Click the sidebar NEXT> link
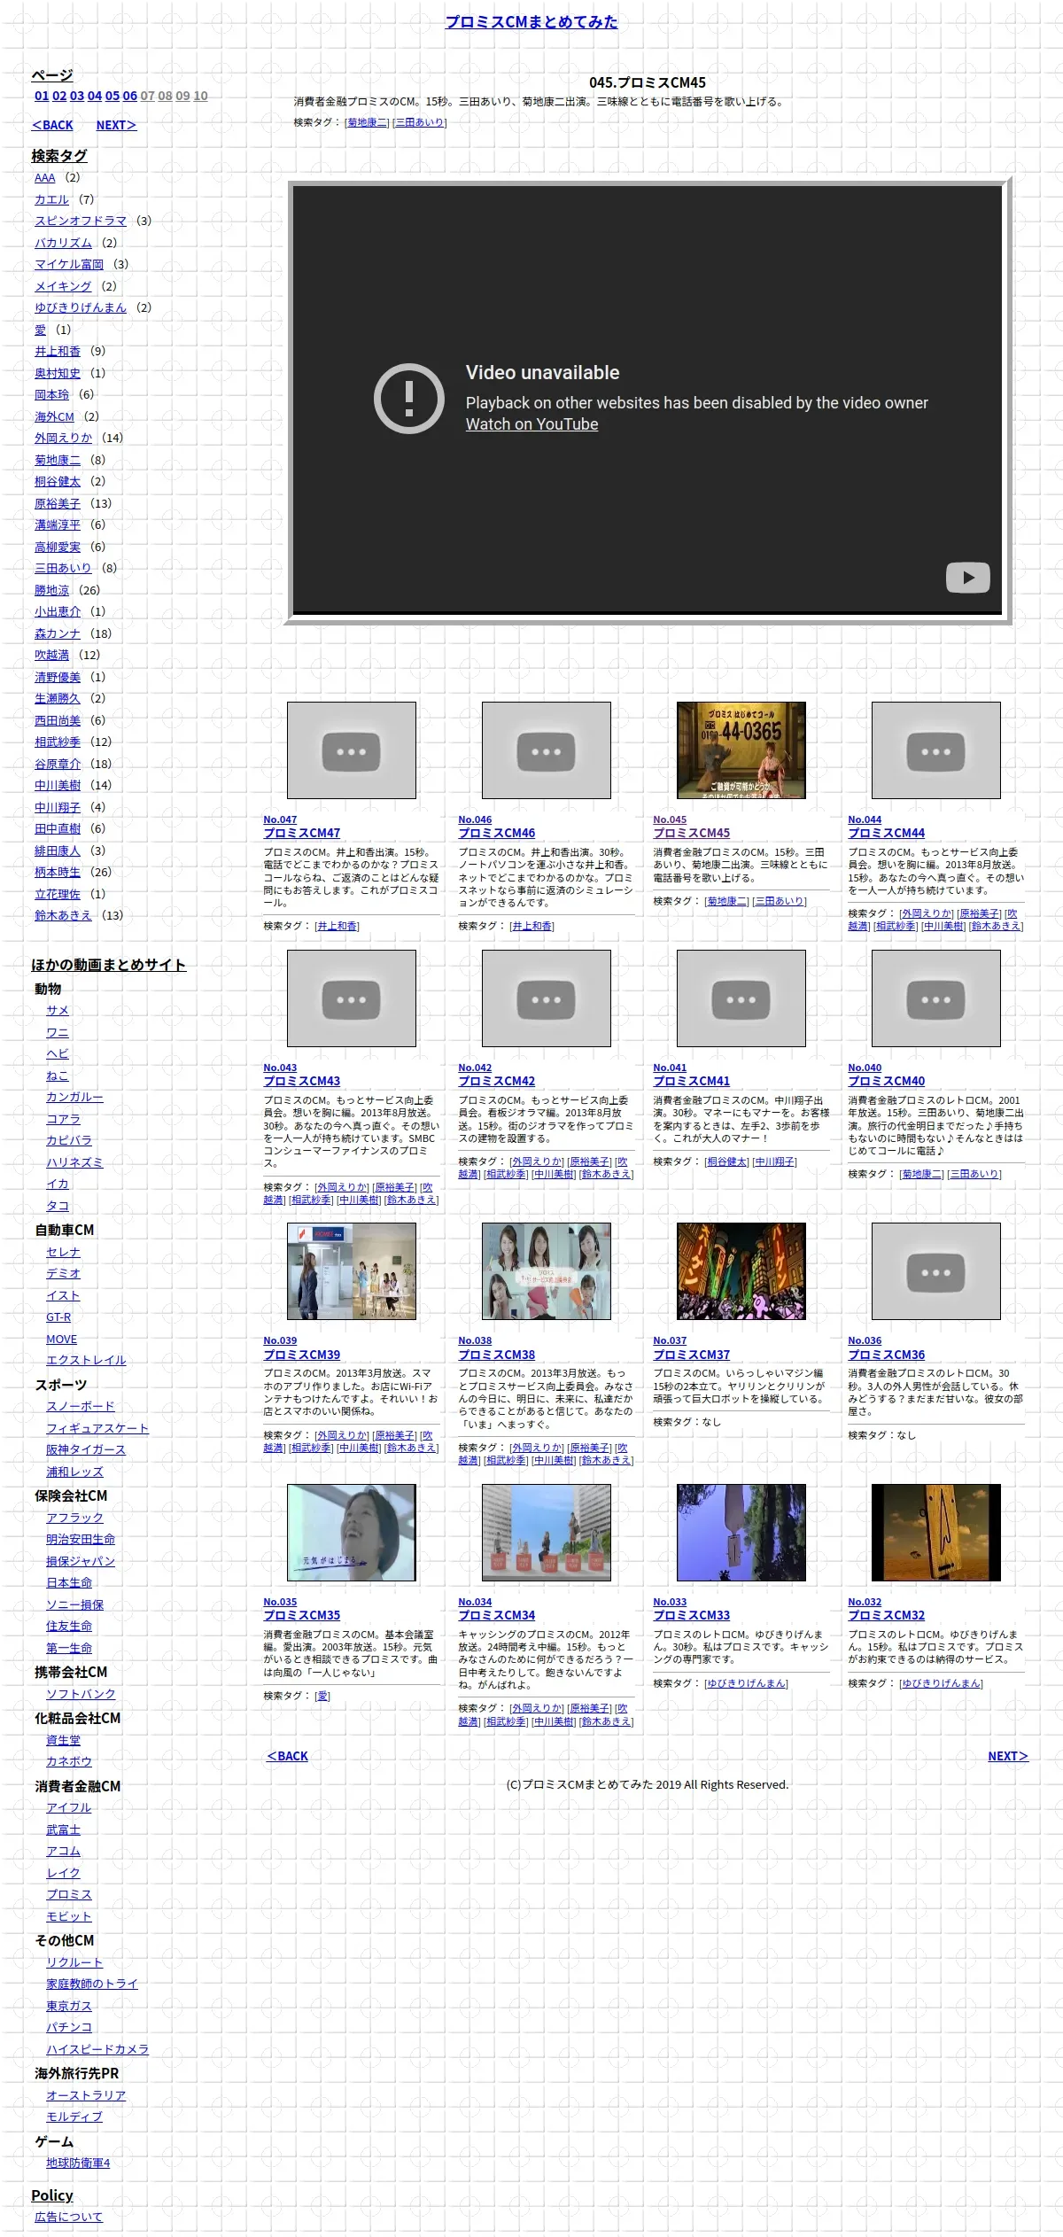 [116, 125]
